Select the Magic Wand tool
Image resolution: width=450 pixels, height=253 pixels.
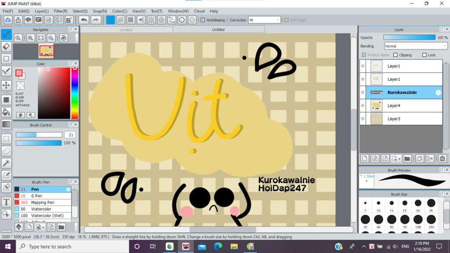(6, 163)
